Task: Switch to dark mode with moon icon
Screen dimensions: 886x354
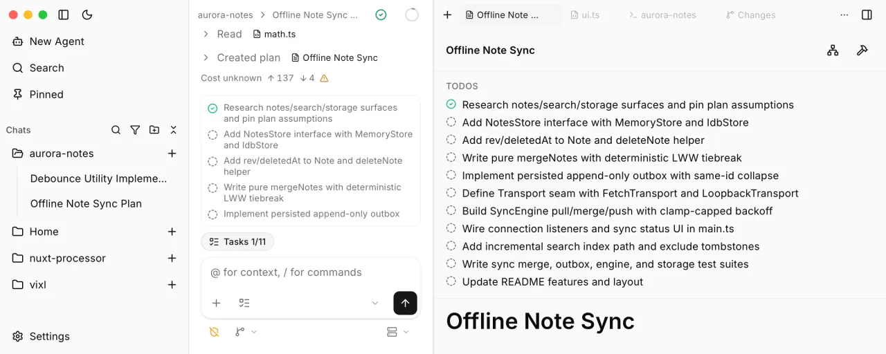Action: 87,15
